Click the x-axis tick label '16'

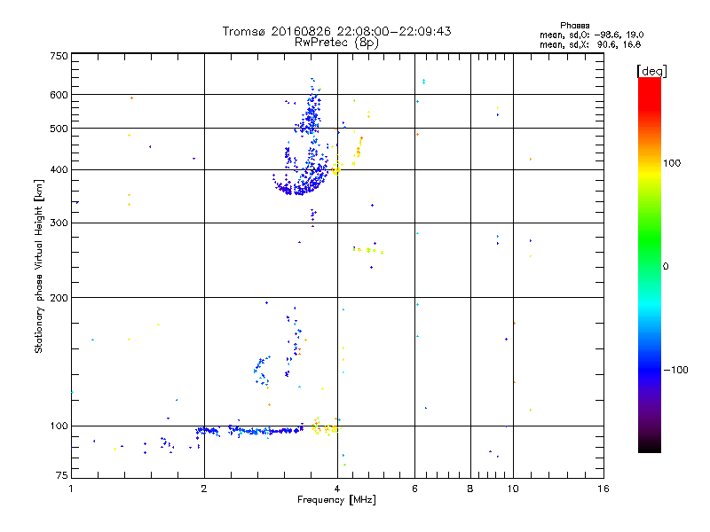(x=603, y=489)
